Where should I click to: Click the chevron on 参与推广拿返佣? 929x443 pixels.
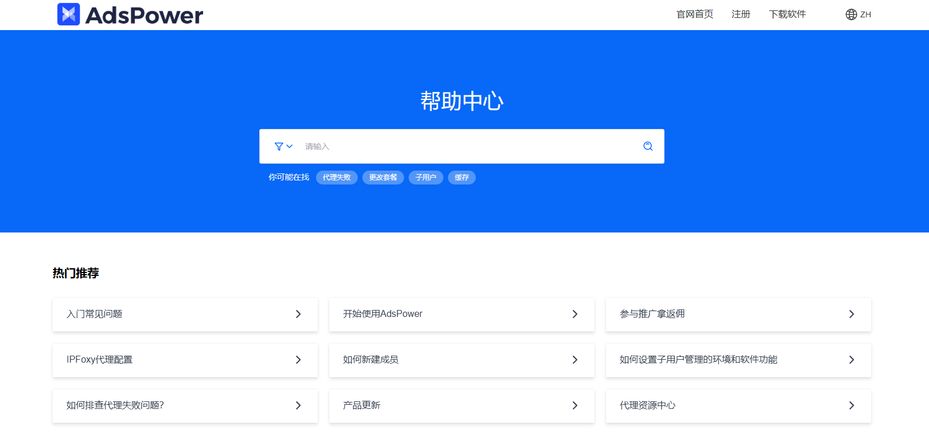tap(851, 314)
